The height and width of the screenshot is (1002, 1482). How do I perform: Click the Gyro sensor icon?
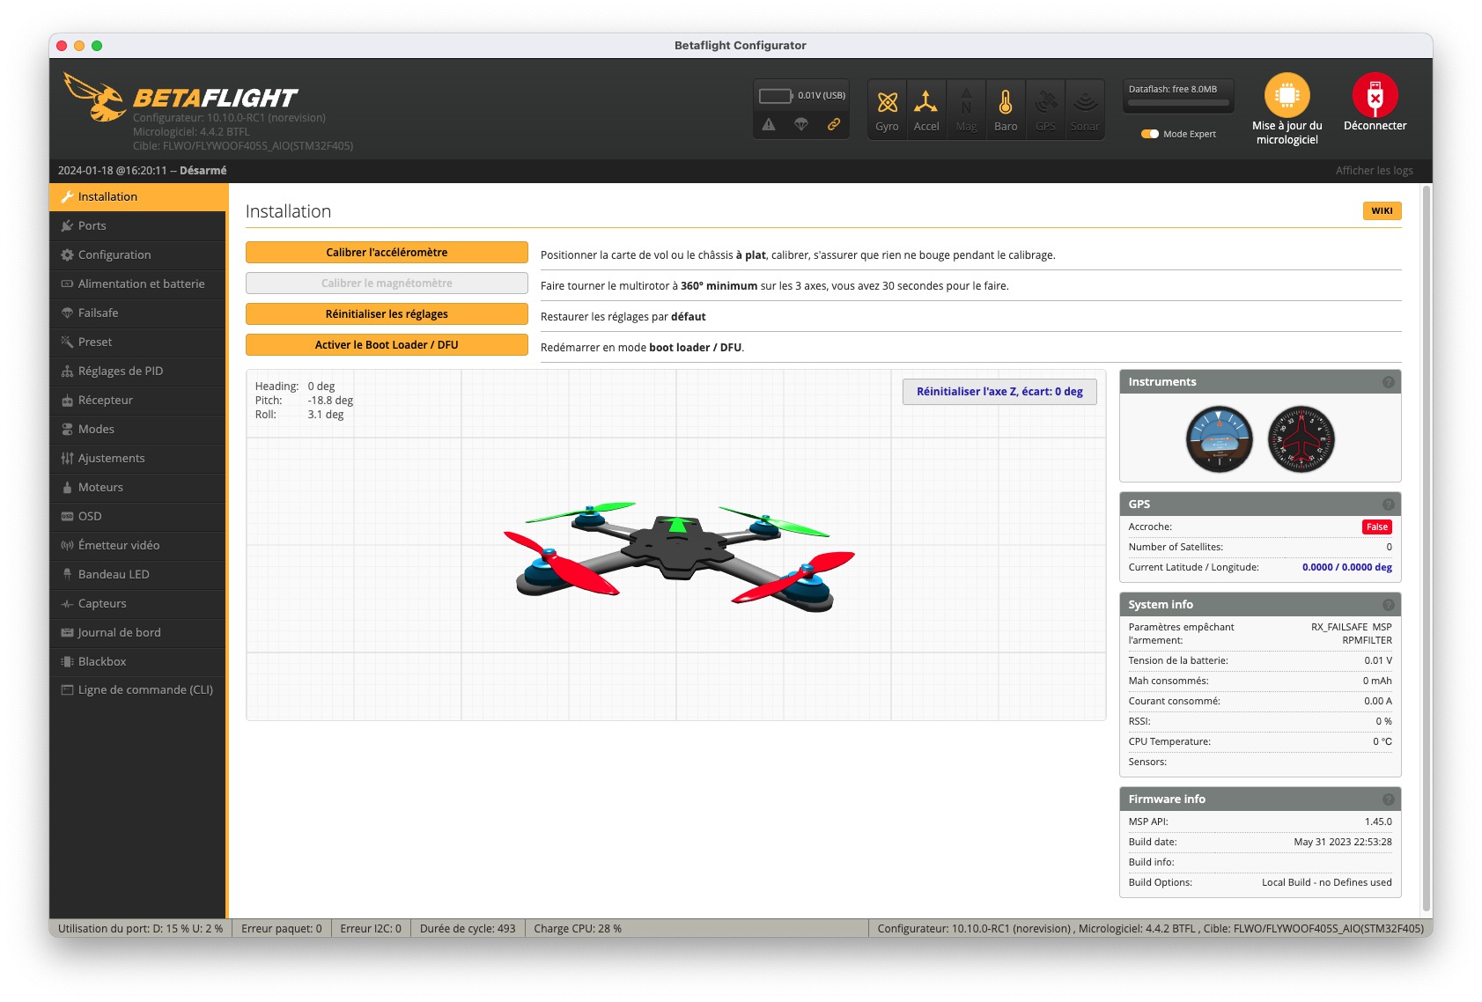pos(887,109)
